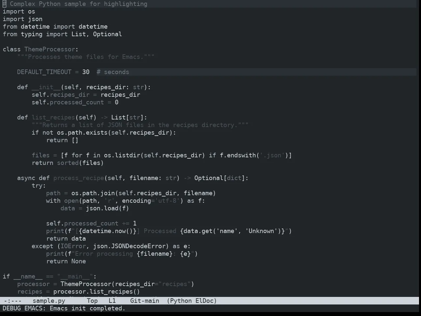Click the sample.py buffer name in mode line
Image resolution: width=421 pixels, height=316 pixels.
[49, 301]
